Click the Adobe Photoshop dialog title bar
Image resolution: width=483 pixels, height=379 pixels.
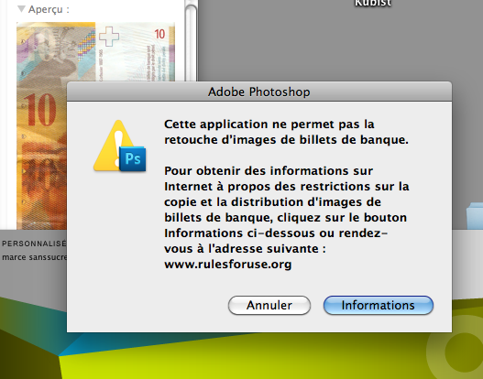pos(259,92)
